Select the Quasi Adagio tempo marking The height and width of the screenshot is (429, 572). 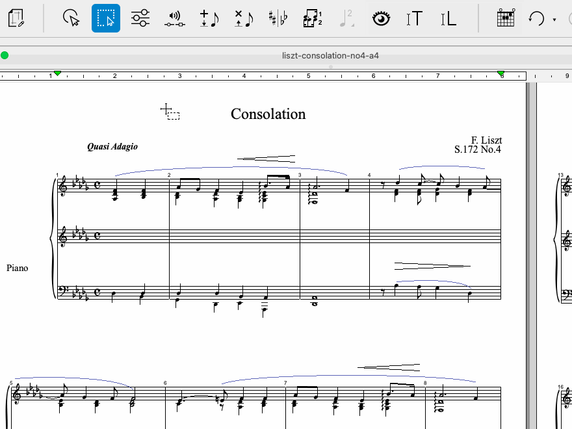(112, 147)
